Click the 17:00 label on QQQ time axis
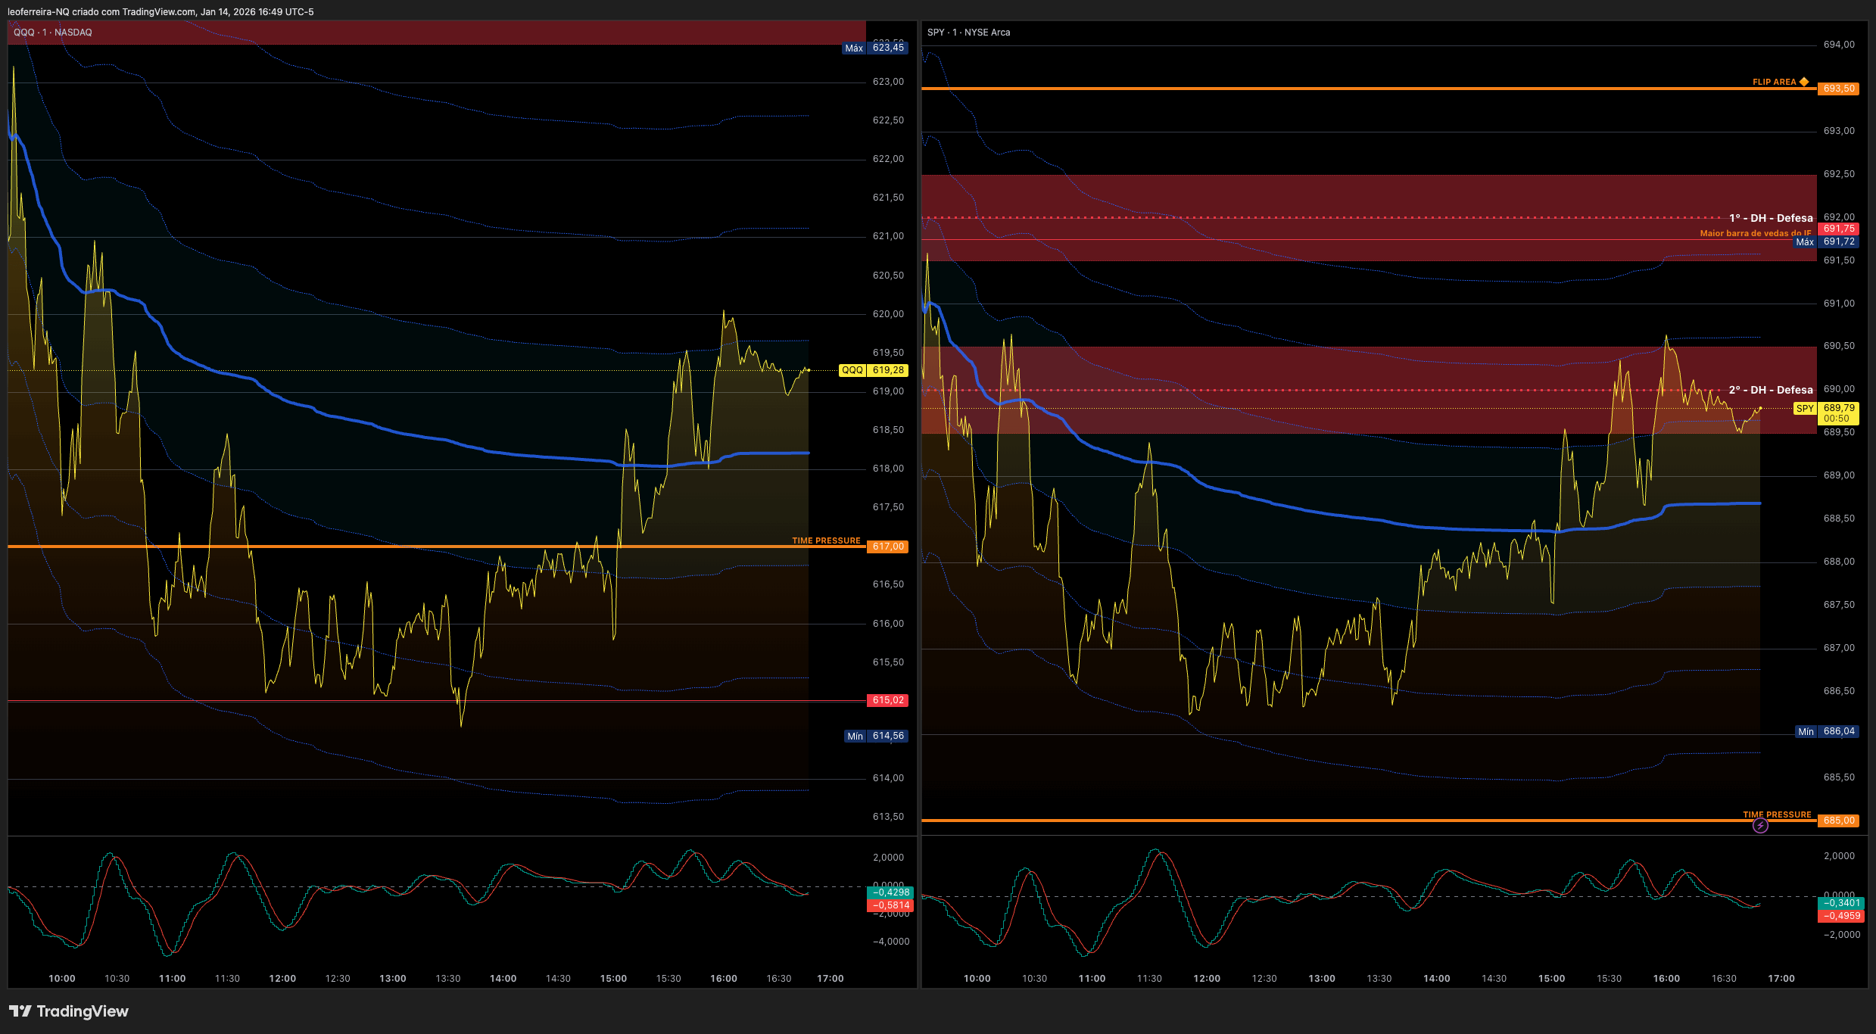1876x1034 pixels. (x=830, y=979)
